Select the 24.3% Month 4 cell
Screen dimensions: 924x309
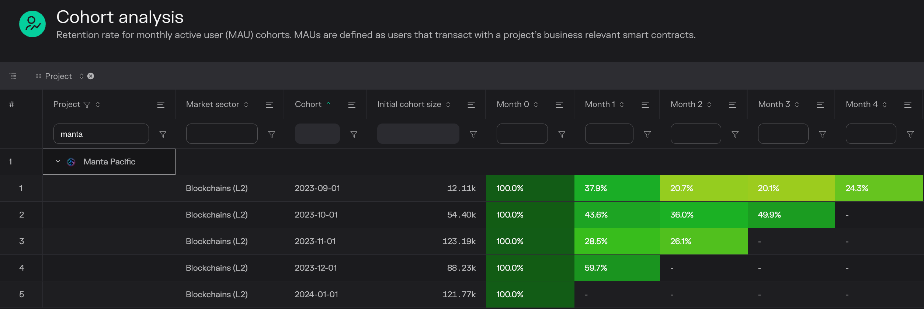click(879, 188)
